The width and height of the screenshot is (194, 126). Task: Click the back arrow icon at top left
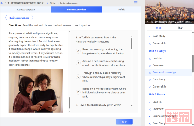tap(2, 3)
